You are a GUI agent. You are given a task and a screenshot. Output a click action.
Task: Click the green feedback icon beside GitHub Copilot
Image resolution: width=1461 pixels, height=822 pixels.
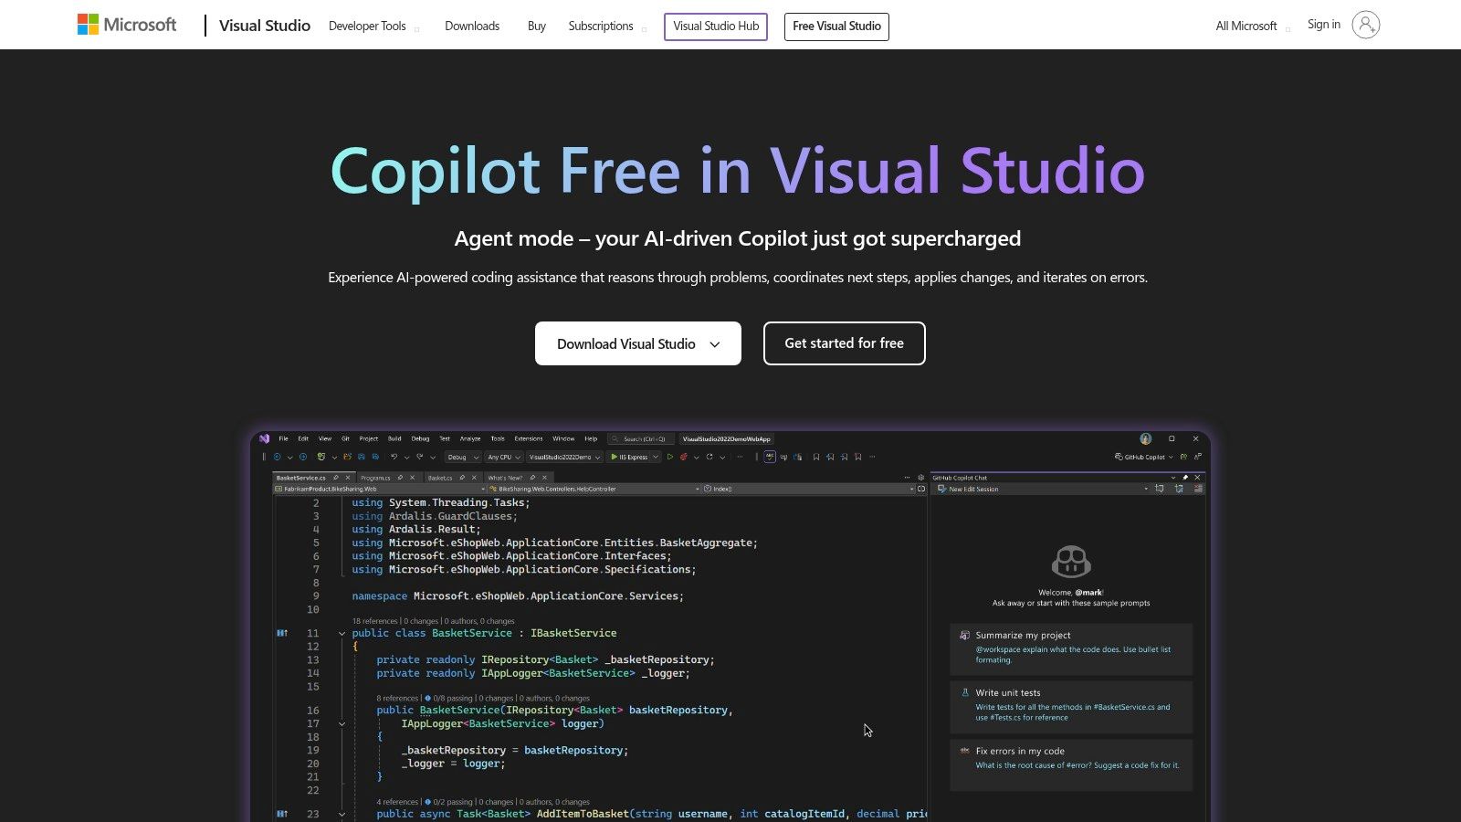click(1183, 457)
